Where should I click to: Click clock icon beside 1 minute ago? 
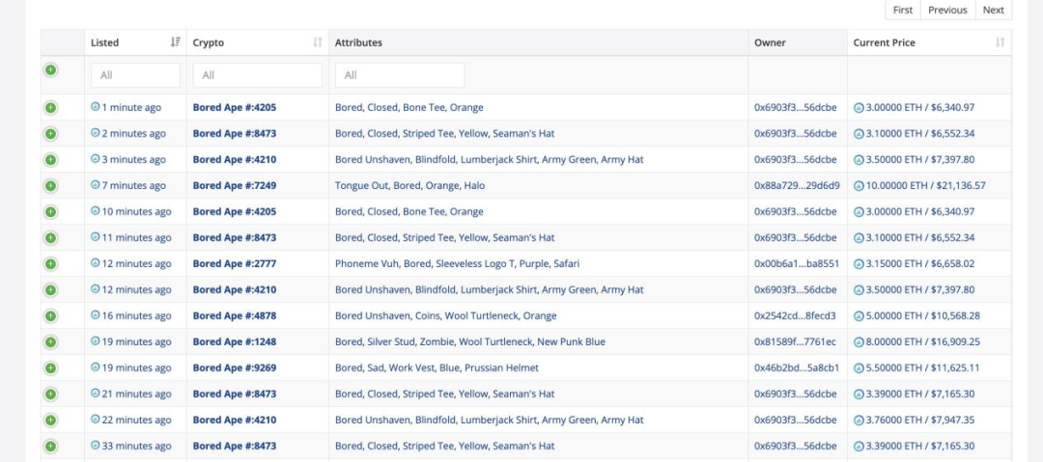[x=96, y=107]
